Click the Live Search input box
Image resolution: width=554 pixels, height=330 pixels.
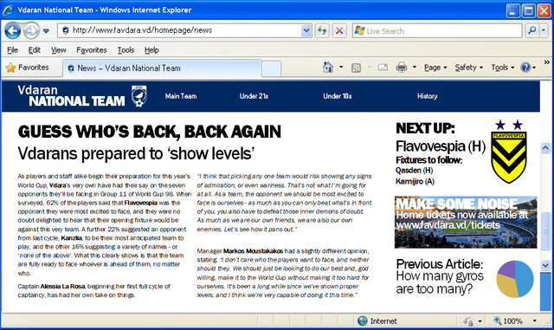(437, 31)
